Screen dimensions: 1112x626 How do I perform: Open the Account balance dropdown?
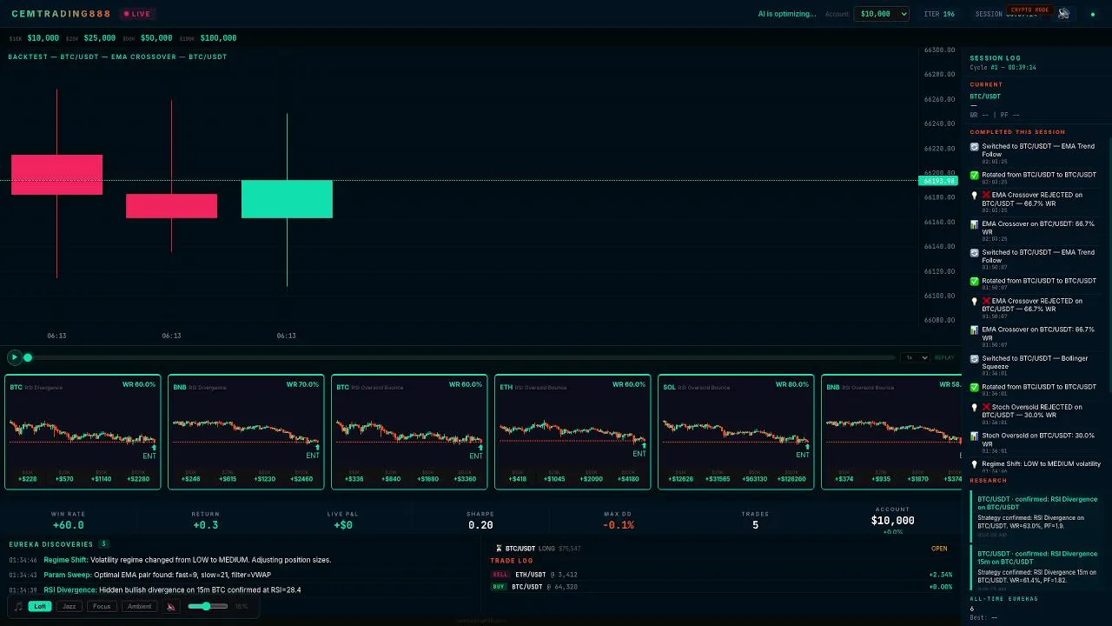coord(882,14)
